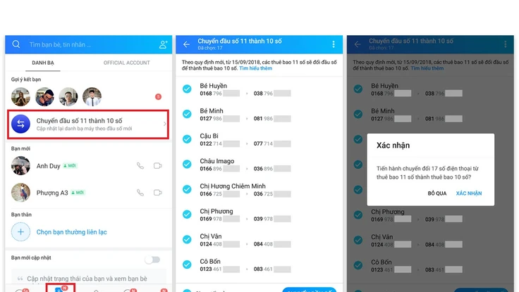
Task: Tap the red suggestion count badge
Action: (158, 97)
